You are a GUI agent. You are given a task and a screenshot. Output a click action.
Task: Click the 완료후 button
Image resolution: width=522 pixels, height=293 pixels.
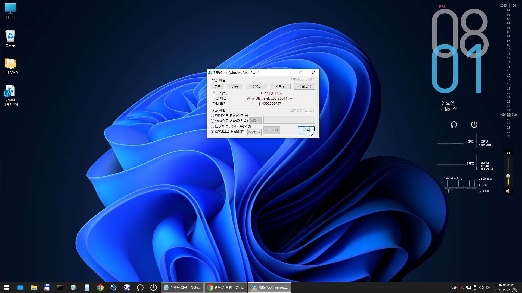280,86
